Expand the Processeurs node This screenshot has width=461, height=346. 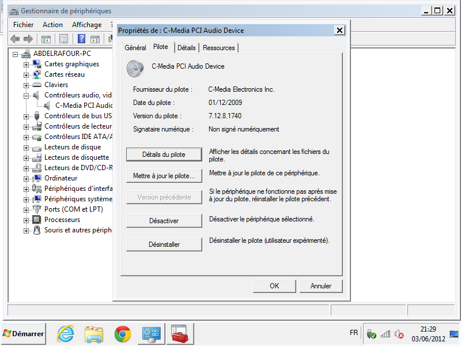(x=26, y=220)
